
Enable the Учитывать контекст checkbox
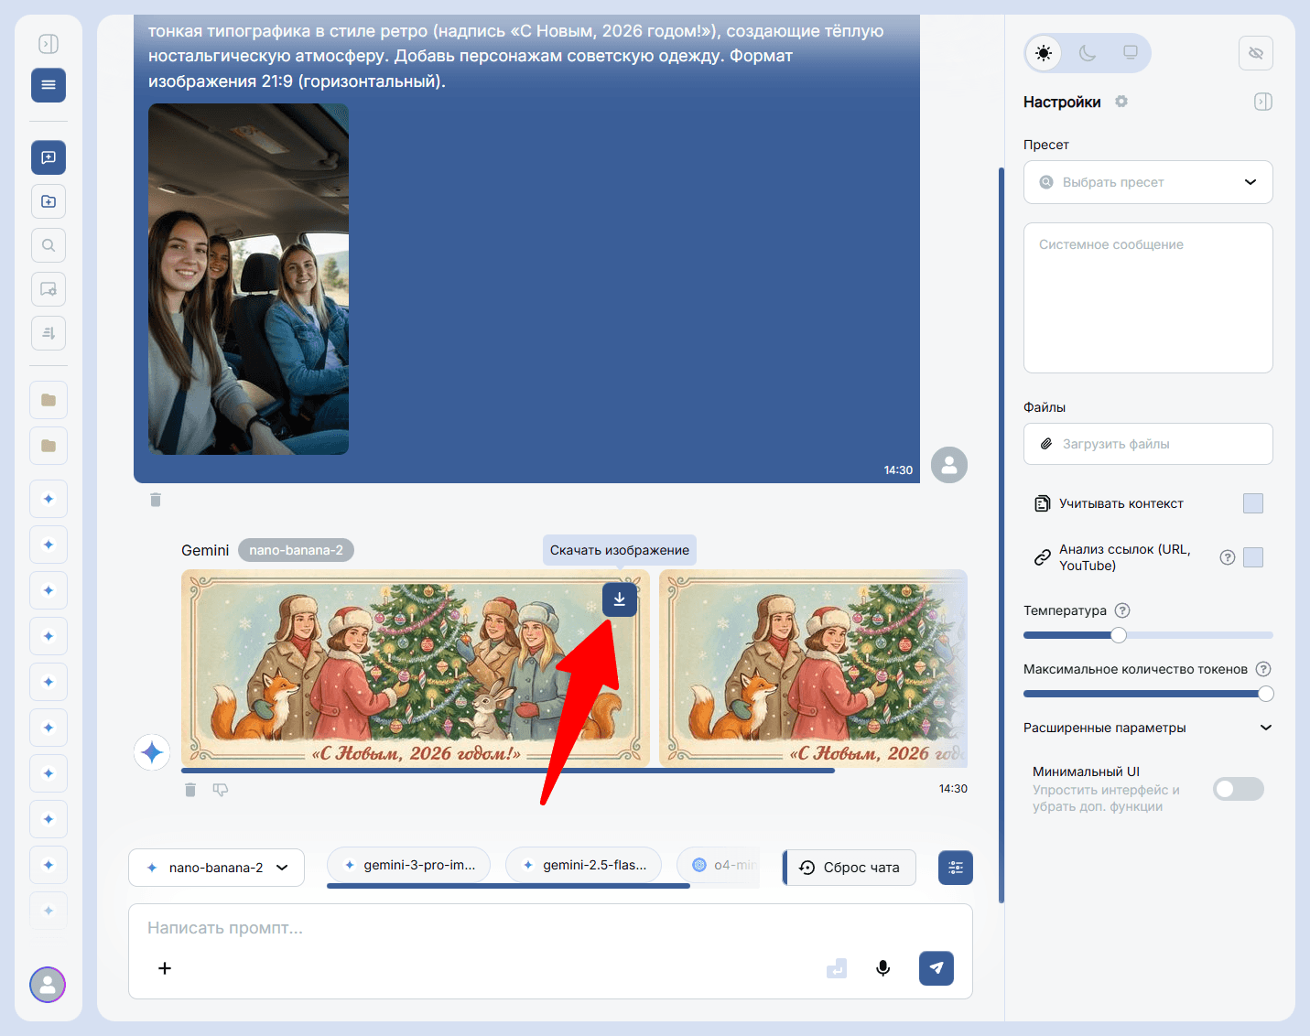[1253, 502]
